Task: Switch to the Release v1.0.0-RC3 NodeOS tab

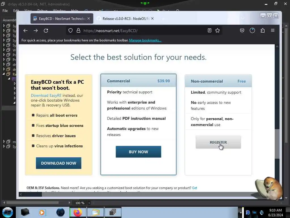Action: click(x=126, y=18)
